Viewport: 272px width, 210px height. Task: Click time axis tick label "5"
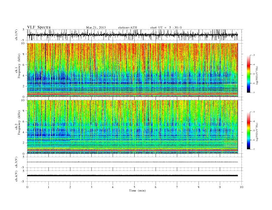click(x=134, y=187)
